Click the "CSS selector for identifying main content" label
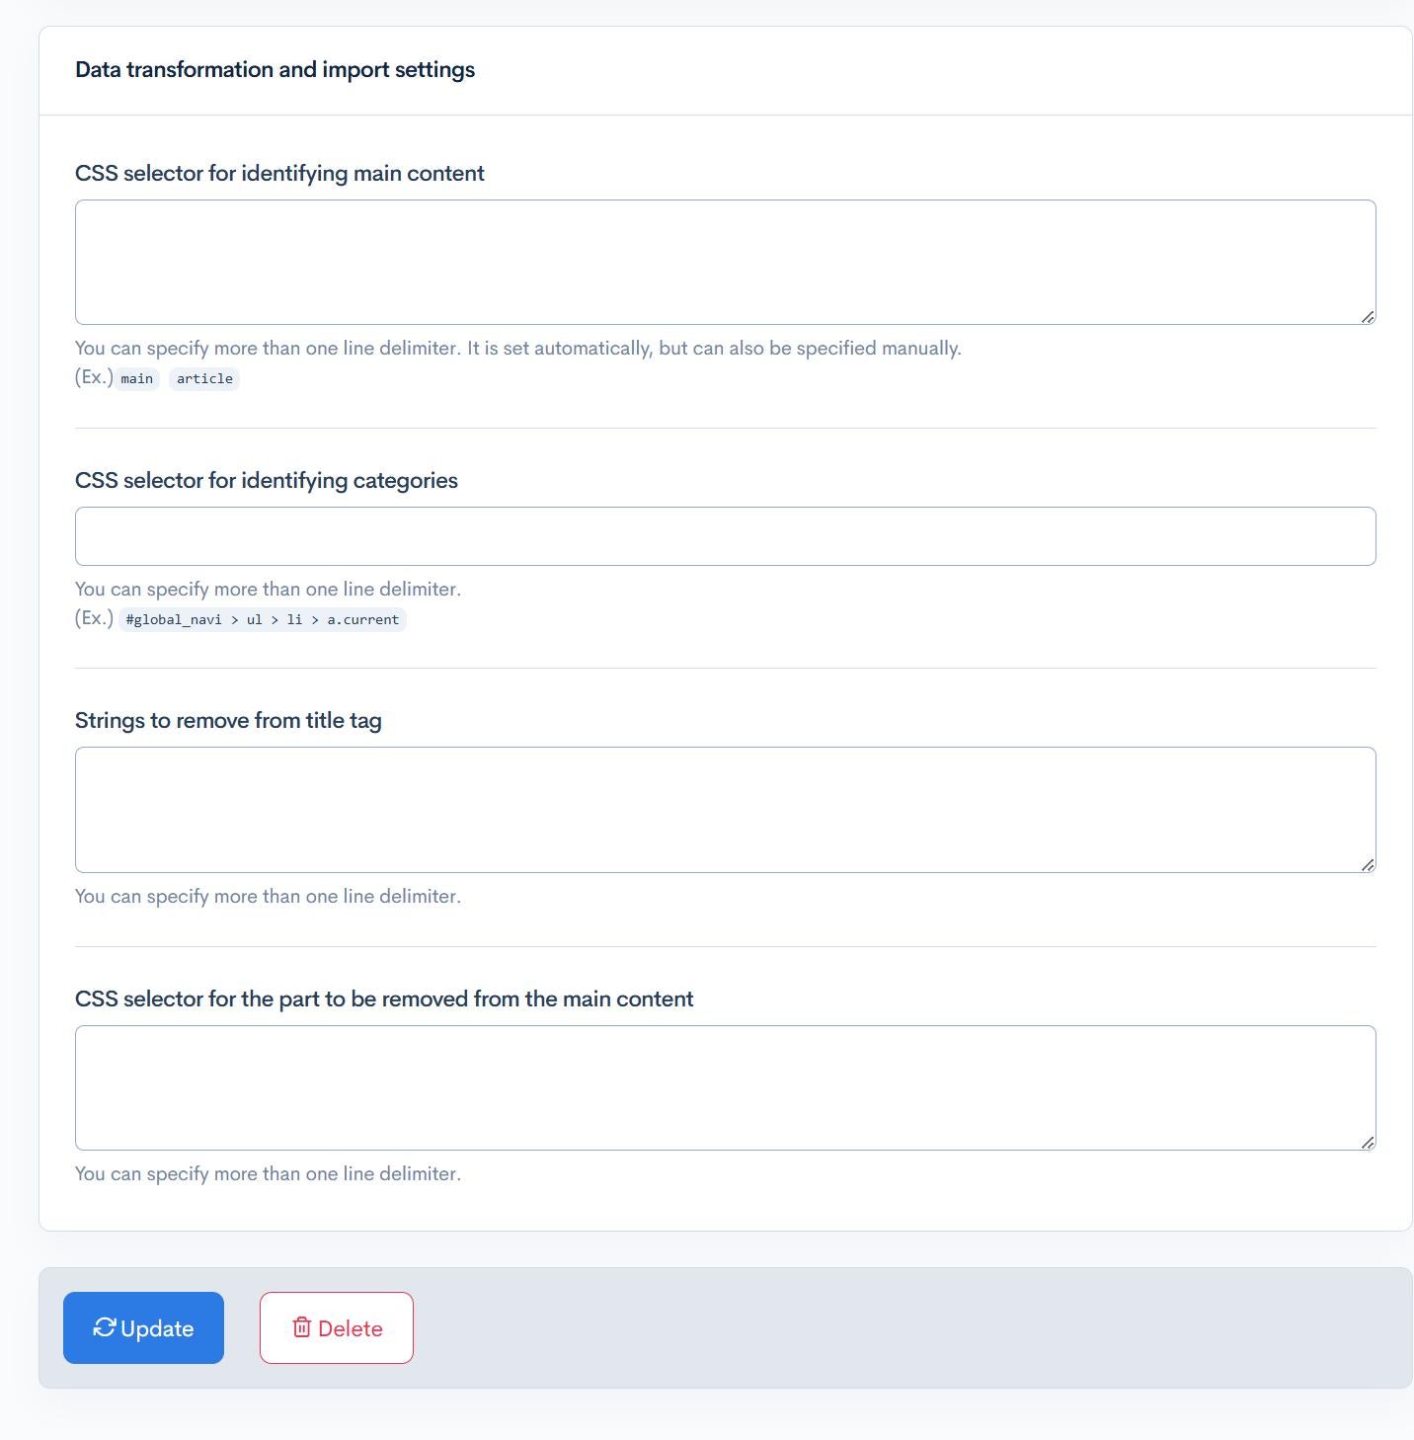 (x=279, y=174)
